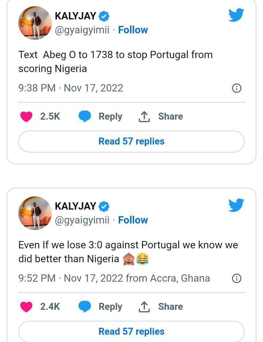
Task: Click reply bubble icon on second tweet
Action: pyautogui.click(x=85, y=307)
